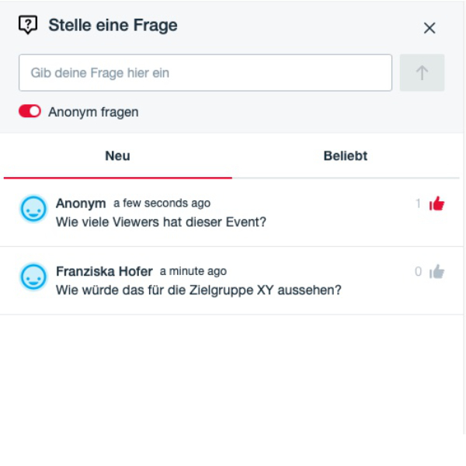This screenshot has width=466, height=466.
Task: Unlike the Anonym question via red thumbs-up
Action: click(437, 204)
